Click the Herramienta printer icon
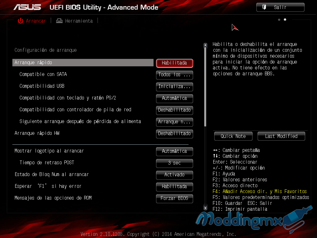Screen dimensions: 317x238 [x=59, y=21]
